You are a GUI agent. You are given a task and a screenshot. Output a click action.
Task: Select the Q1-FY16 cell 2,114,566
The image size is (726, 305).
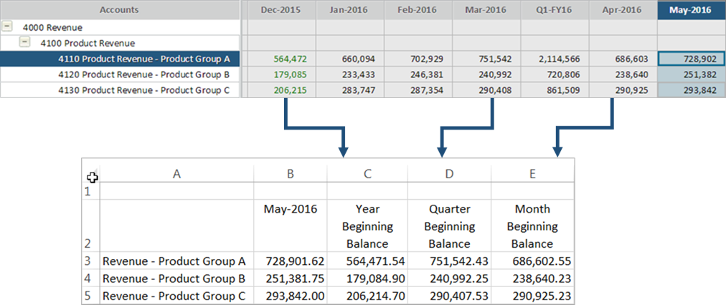click(x=555, y=59)
